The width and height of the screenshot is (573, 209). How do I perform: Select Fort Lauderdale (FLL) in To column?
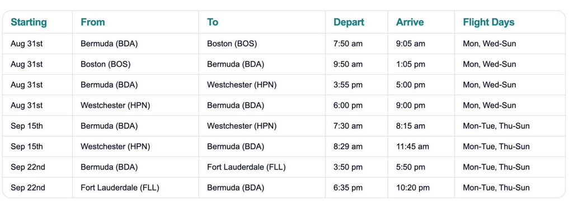click(246, 167)
